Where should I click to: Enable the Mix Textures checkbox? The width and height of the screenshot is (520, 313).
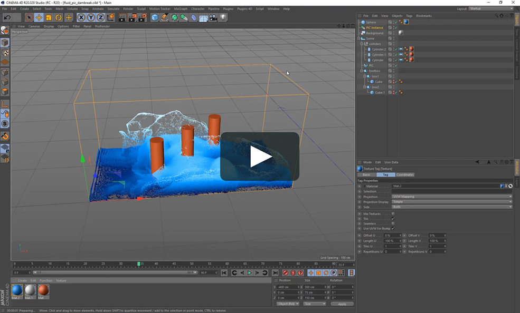click(x=393, y=213)
